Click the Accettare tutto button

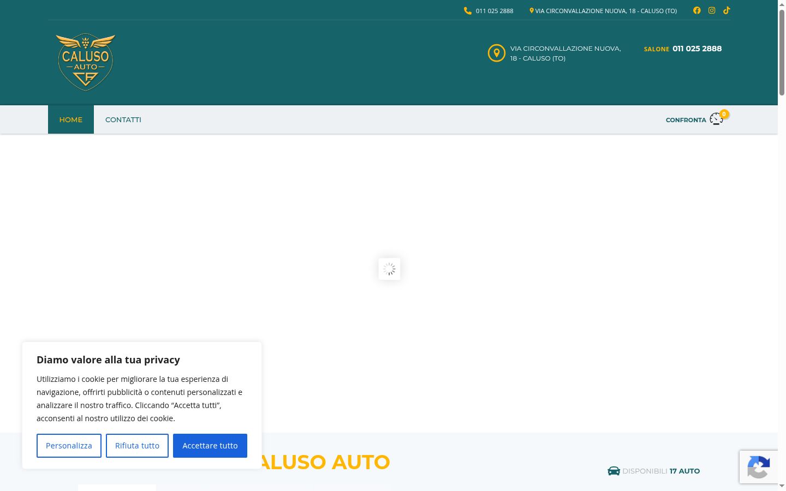210,446
